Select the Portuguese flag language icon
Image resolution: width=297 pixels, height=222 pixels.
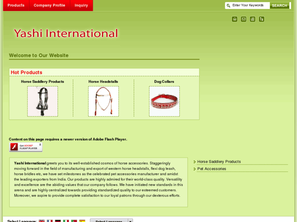point(74,221)
